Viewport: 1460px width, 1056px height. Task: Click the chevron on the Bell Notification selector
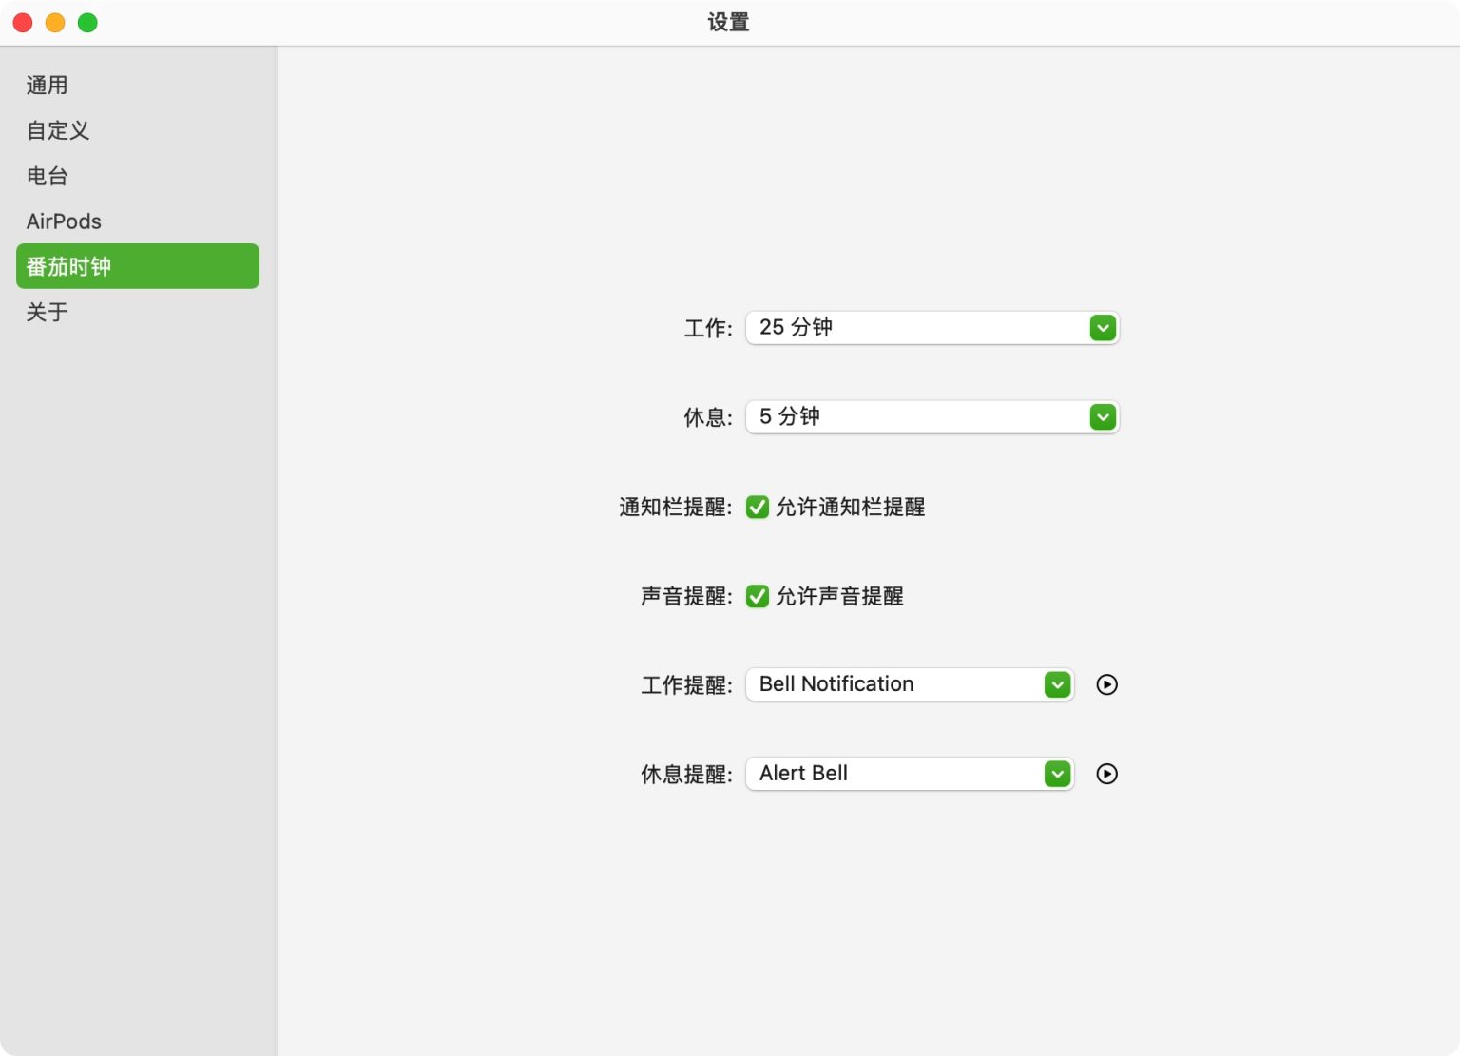[1056, 684]
